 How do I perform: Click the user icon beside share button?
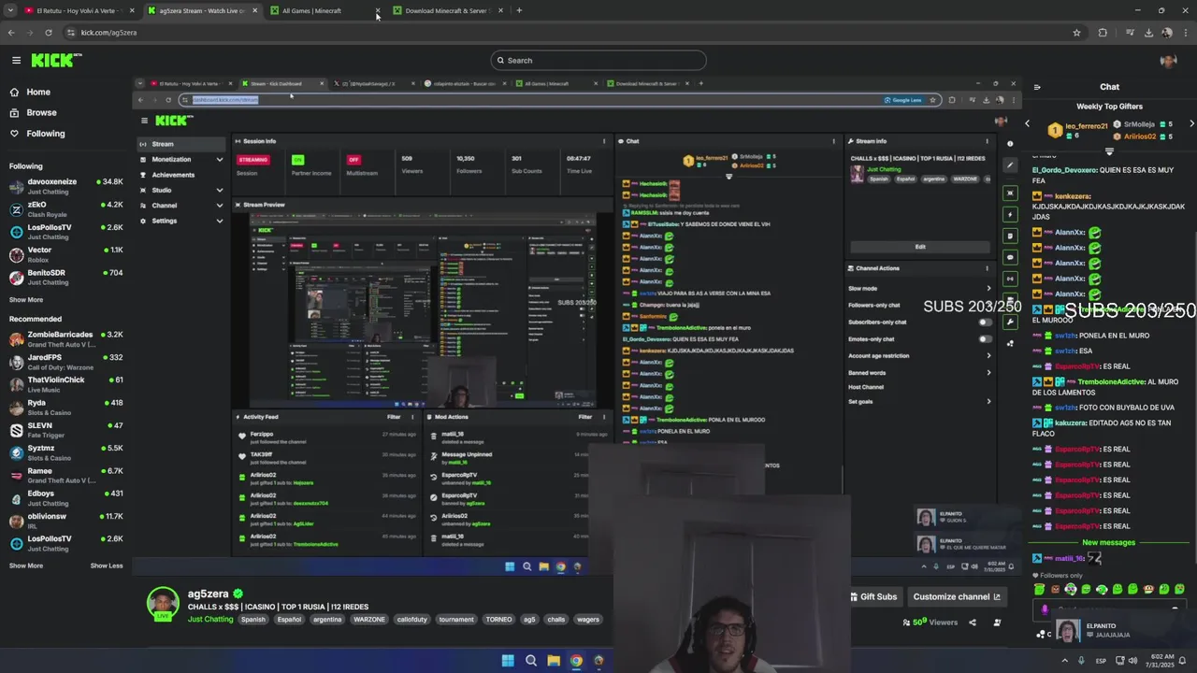997,623
